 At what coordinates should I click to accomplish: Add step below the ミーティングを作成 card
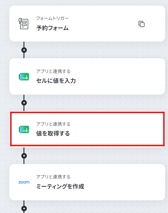(24, 208)
